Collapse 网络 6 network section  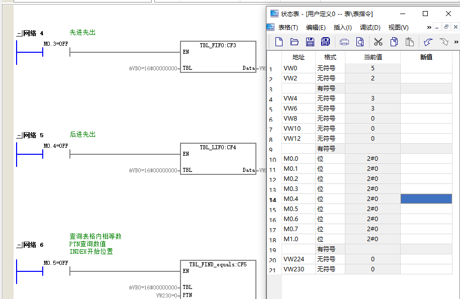20,245
